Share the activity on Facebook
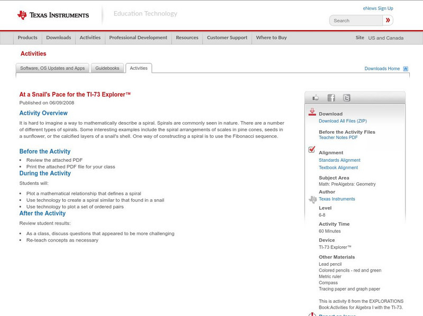The height and width of the screenshot is (316, 423). (x=331, y=98)
